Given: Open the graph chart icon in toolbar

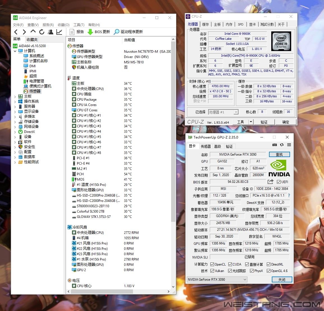Looking at the screenshot, I should click(59, 32).
